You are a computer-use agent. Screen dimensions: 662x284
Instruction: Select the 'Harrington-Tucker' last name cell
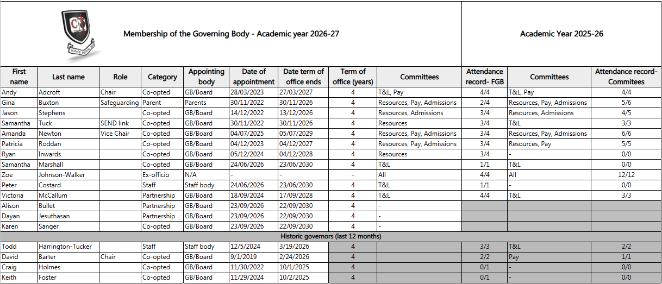[x=68, y=247]
